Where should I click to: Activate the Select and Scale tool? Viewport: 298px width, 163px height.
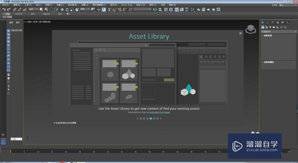click(72, 10)
